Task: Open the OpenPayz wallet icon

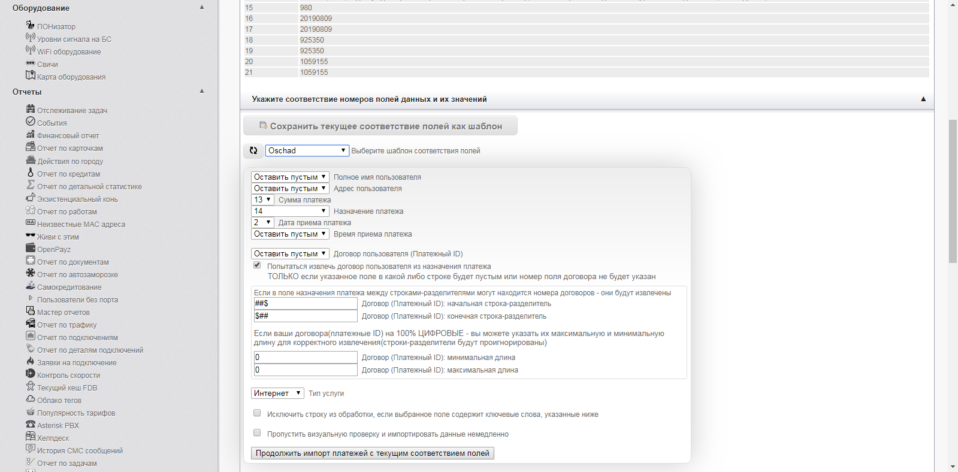Action: point(30,248)
